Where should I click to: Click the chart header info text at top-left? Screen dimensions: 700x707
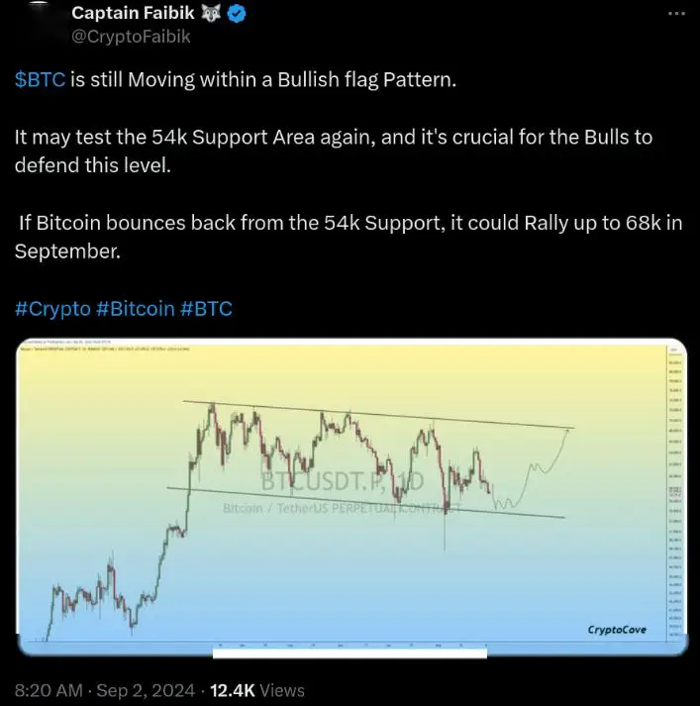point(105,346)
